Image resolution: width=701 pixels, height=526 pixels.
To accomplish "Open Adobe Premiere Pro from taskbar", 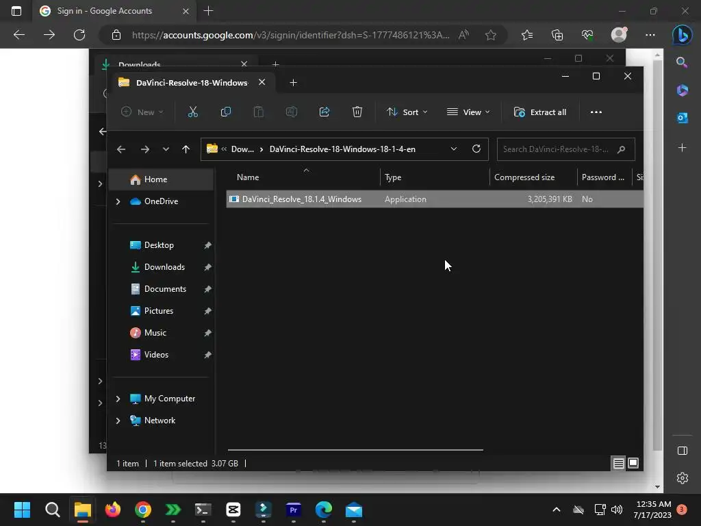I will (293, 510).
